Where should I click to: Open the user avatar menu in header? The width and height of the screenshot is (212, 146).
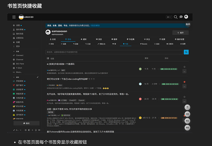tap(186, 17)
